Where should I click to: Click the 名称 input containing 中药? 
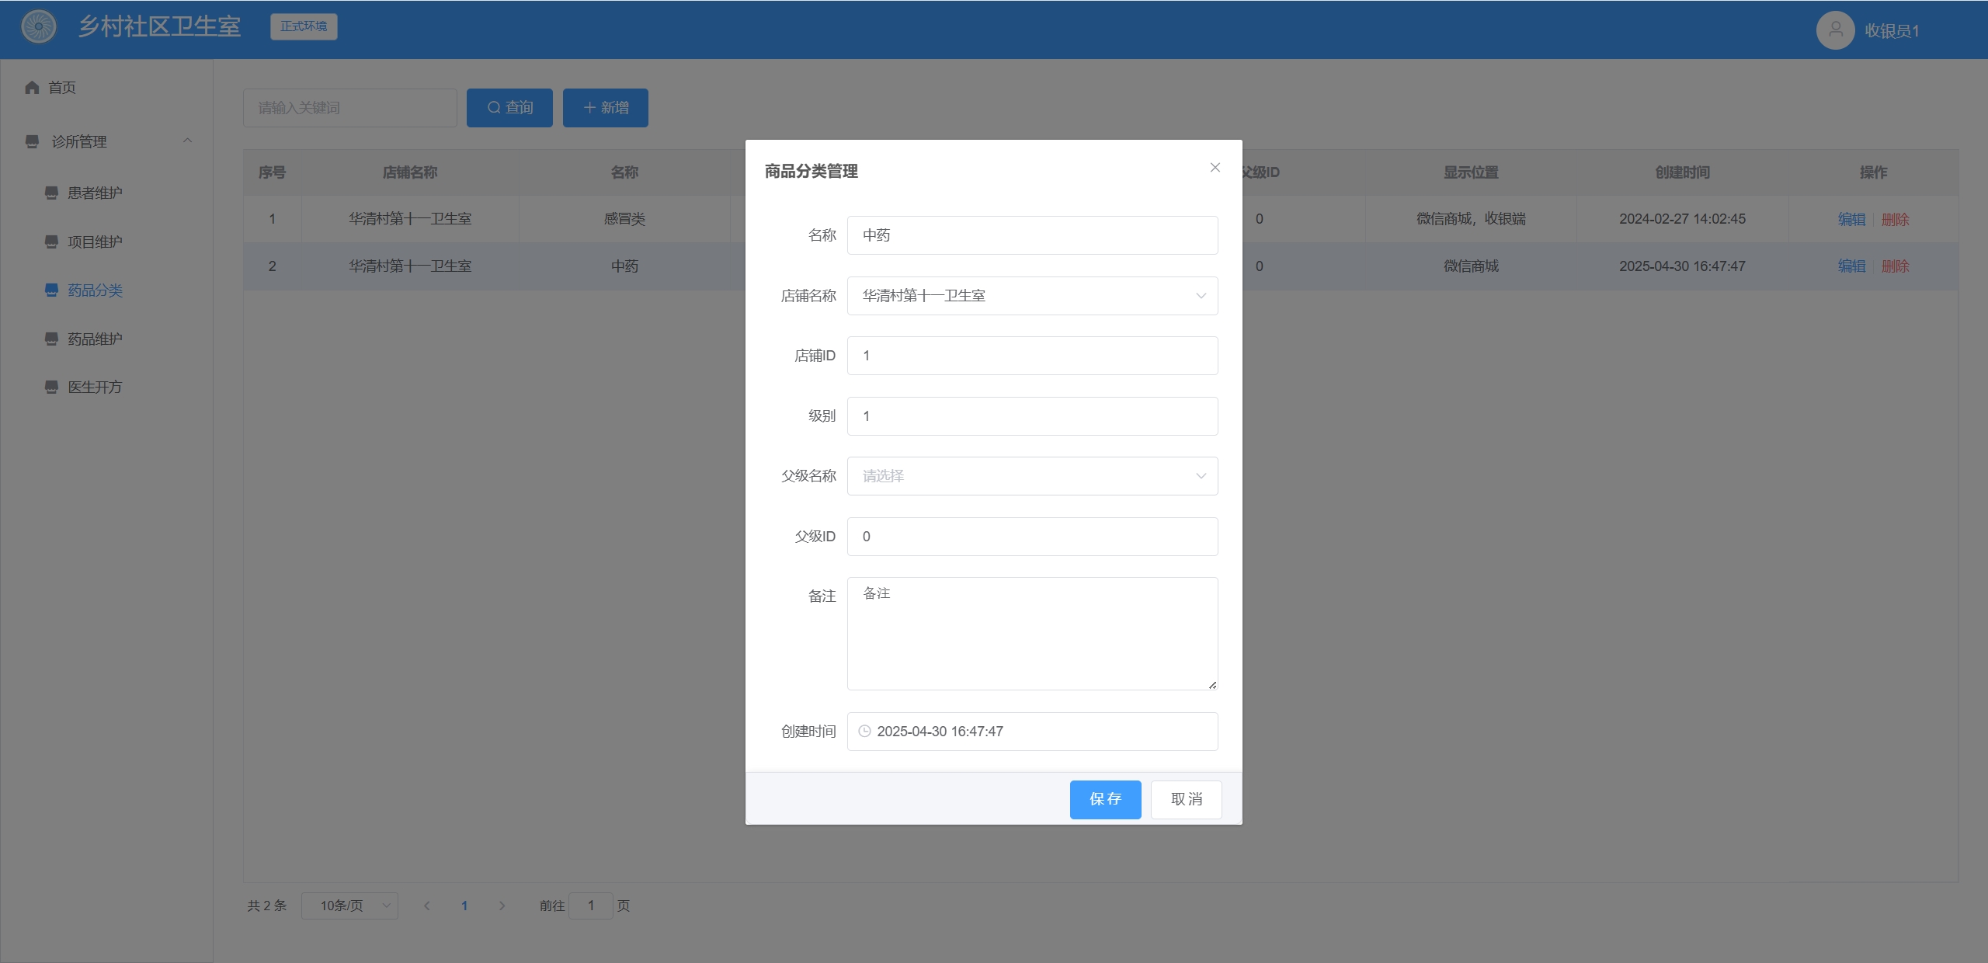tap(1032, 235)
